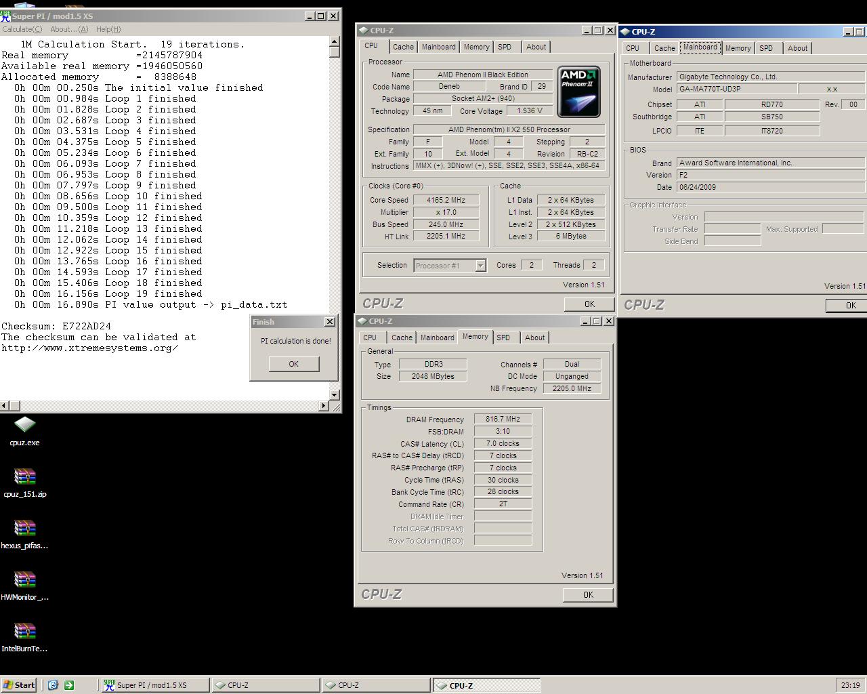Click the xtremesystems.org URL text
The image size is (867, 694).
(90, 348)
